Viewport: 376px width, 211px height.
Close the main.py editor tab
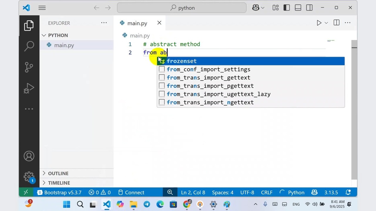click(159, 23)
